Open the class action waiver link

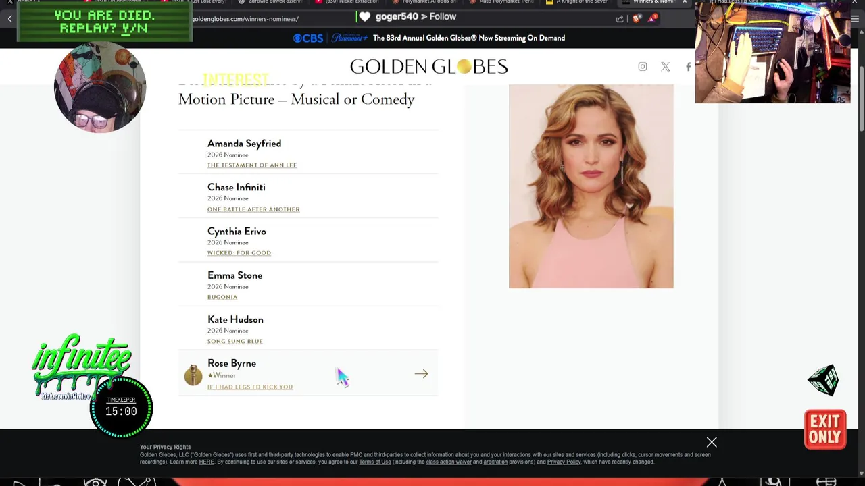(449, 462)
